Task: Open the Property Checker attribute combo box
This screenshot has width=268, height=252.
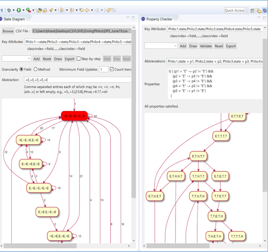Action: (160, 46)
